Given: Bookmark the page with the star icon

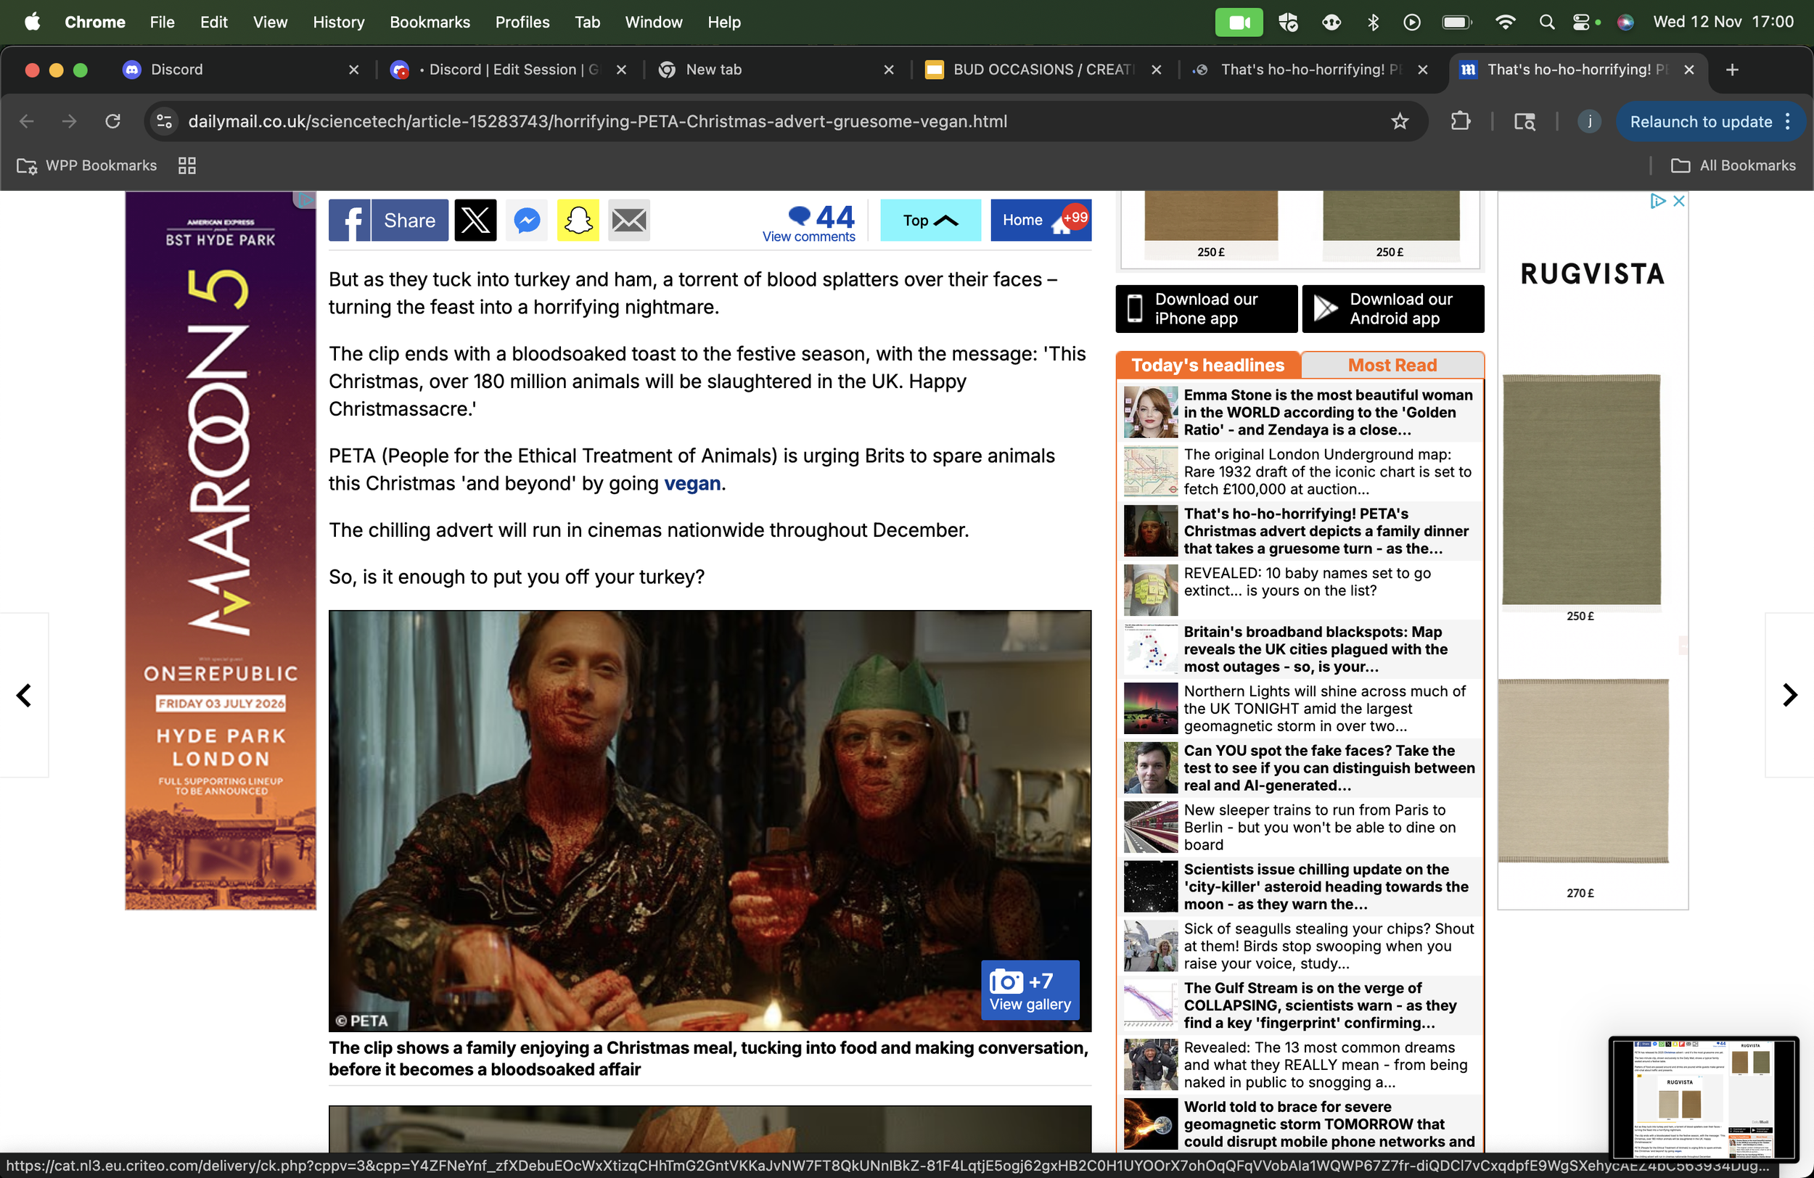Looking at the screenshot, I should [x=1400, y=121].
